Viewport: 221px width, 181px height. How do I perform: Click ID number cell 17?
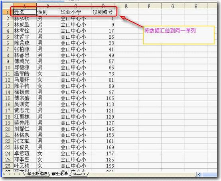pos(103,31)
